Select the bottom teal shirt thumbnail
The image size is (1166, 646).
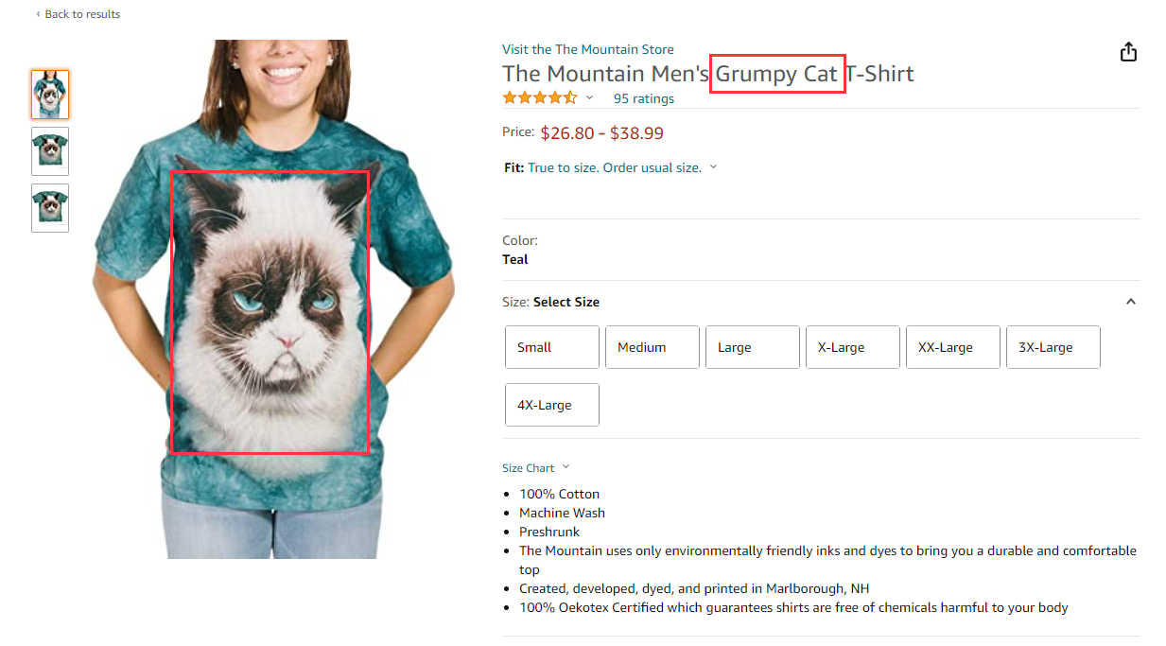[49, 207]
